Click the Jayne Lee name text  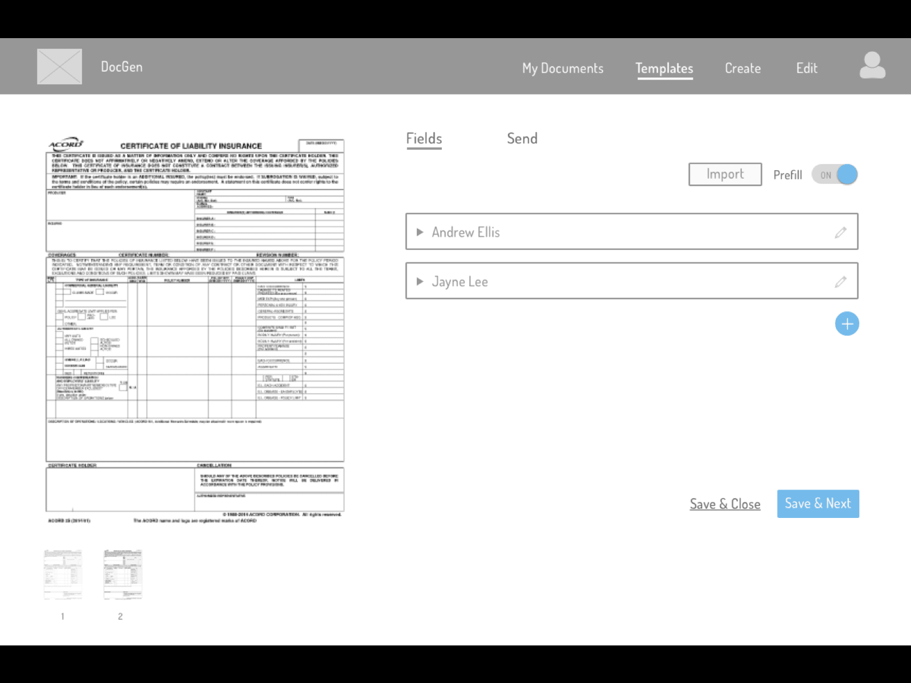[460, 282]
